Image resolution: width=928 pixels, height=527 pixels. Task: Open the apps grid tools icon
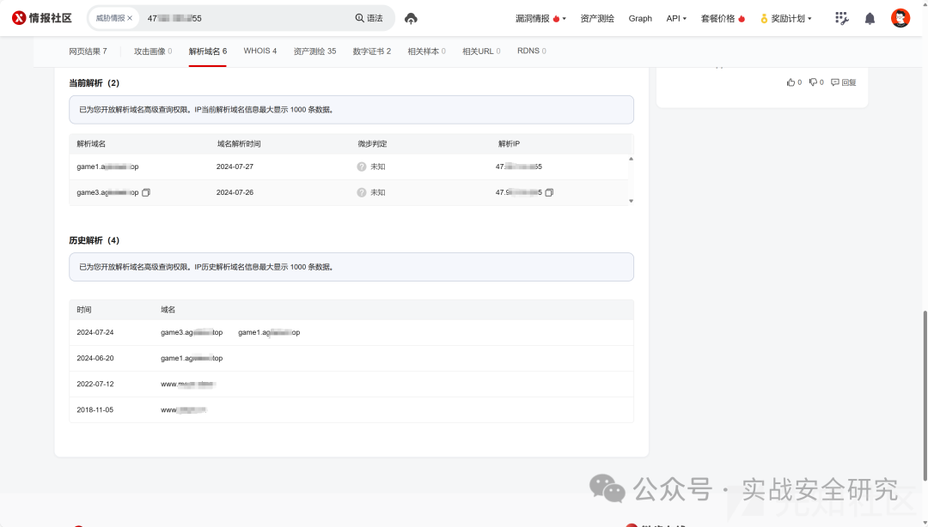tap(841, 18)
